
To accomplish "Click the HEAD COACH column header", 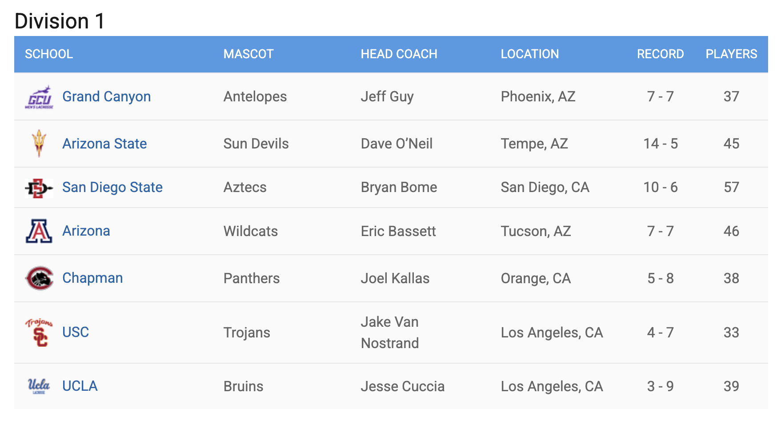I will coord(399,54).
